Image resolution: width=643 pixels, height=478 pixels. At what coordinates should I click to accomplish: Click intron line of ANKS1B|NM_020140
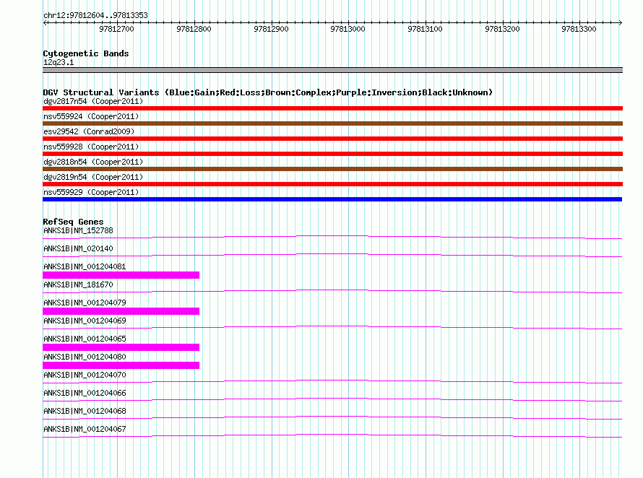tap(332, 255)
